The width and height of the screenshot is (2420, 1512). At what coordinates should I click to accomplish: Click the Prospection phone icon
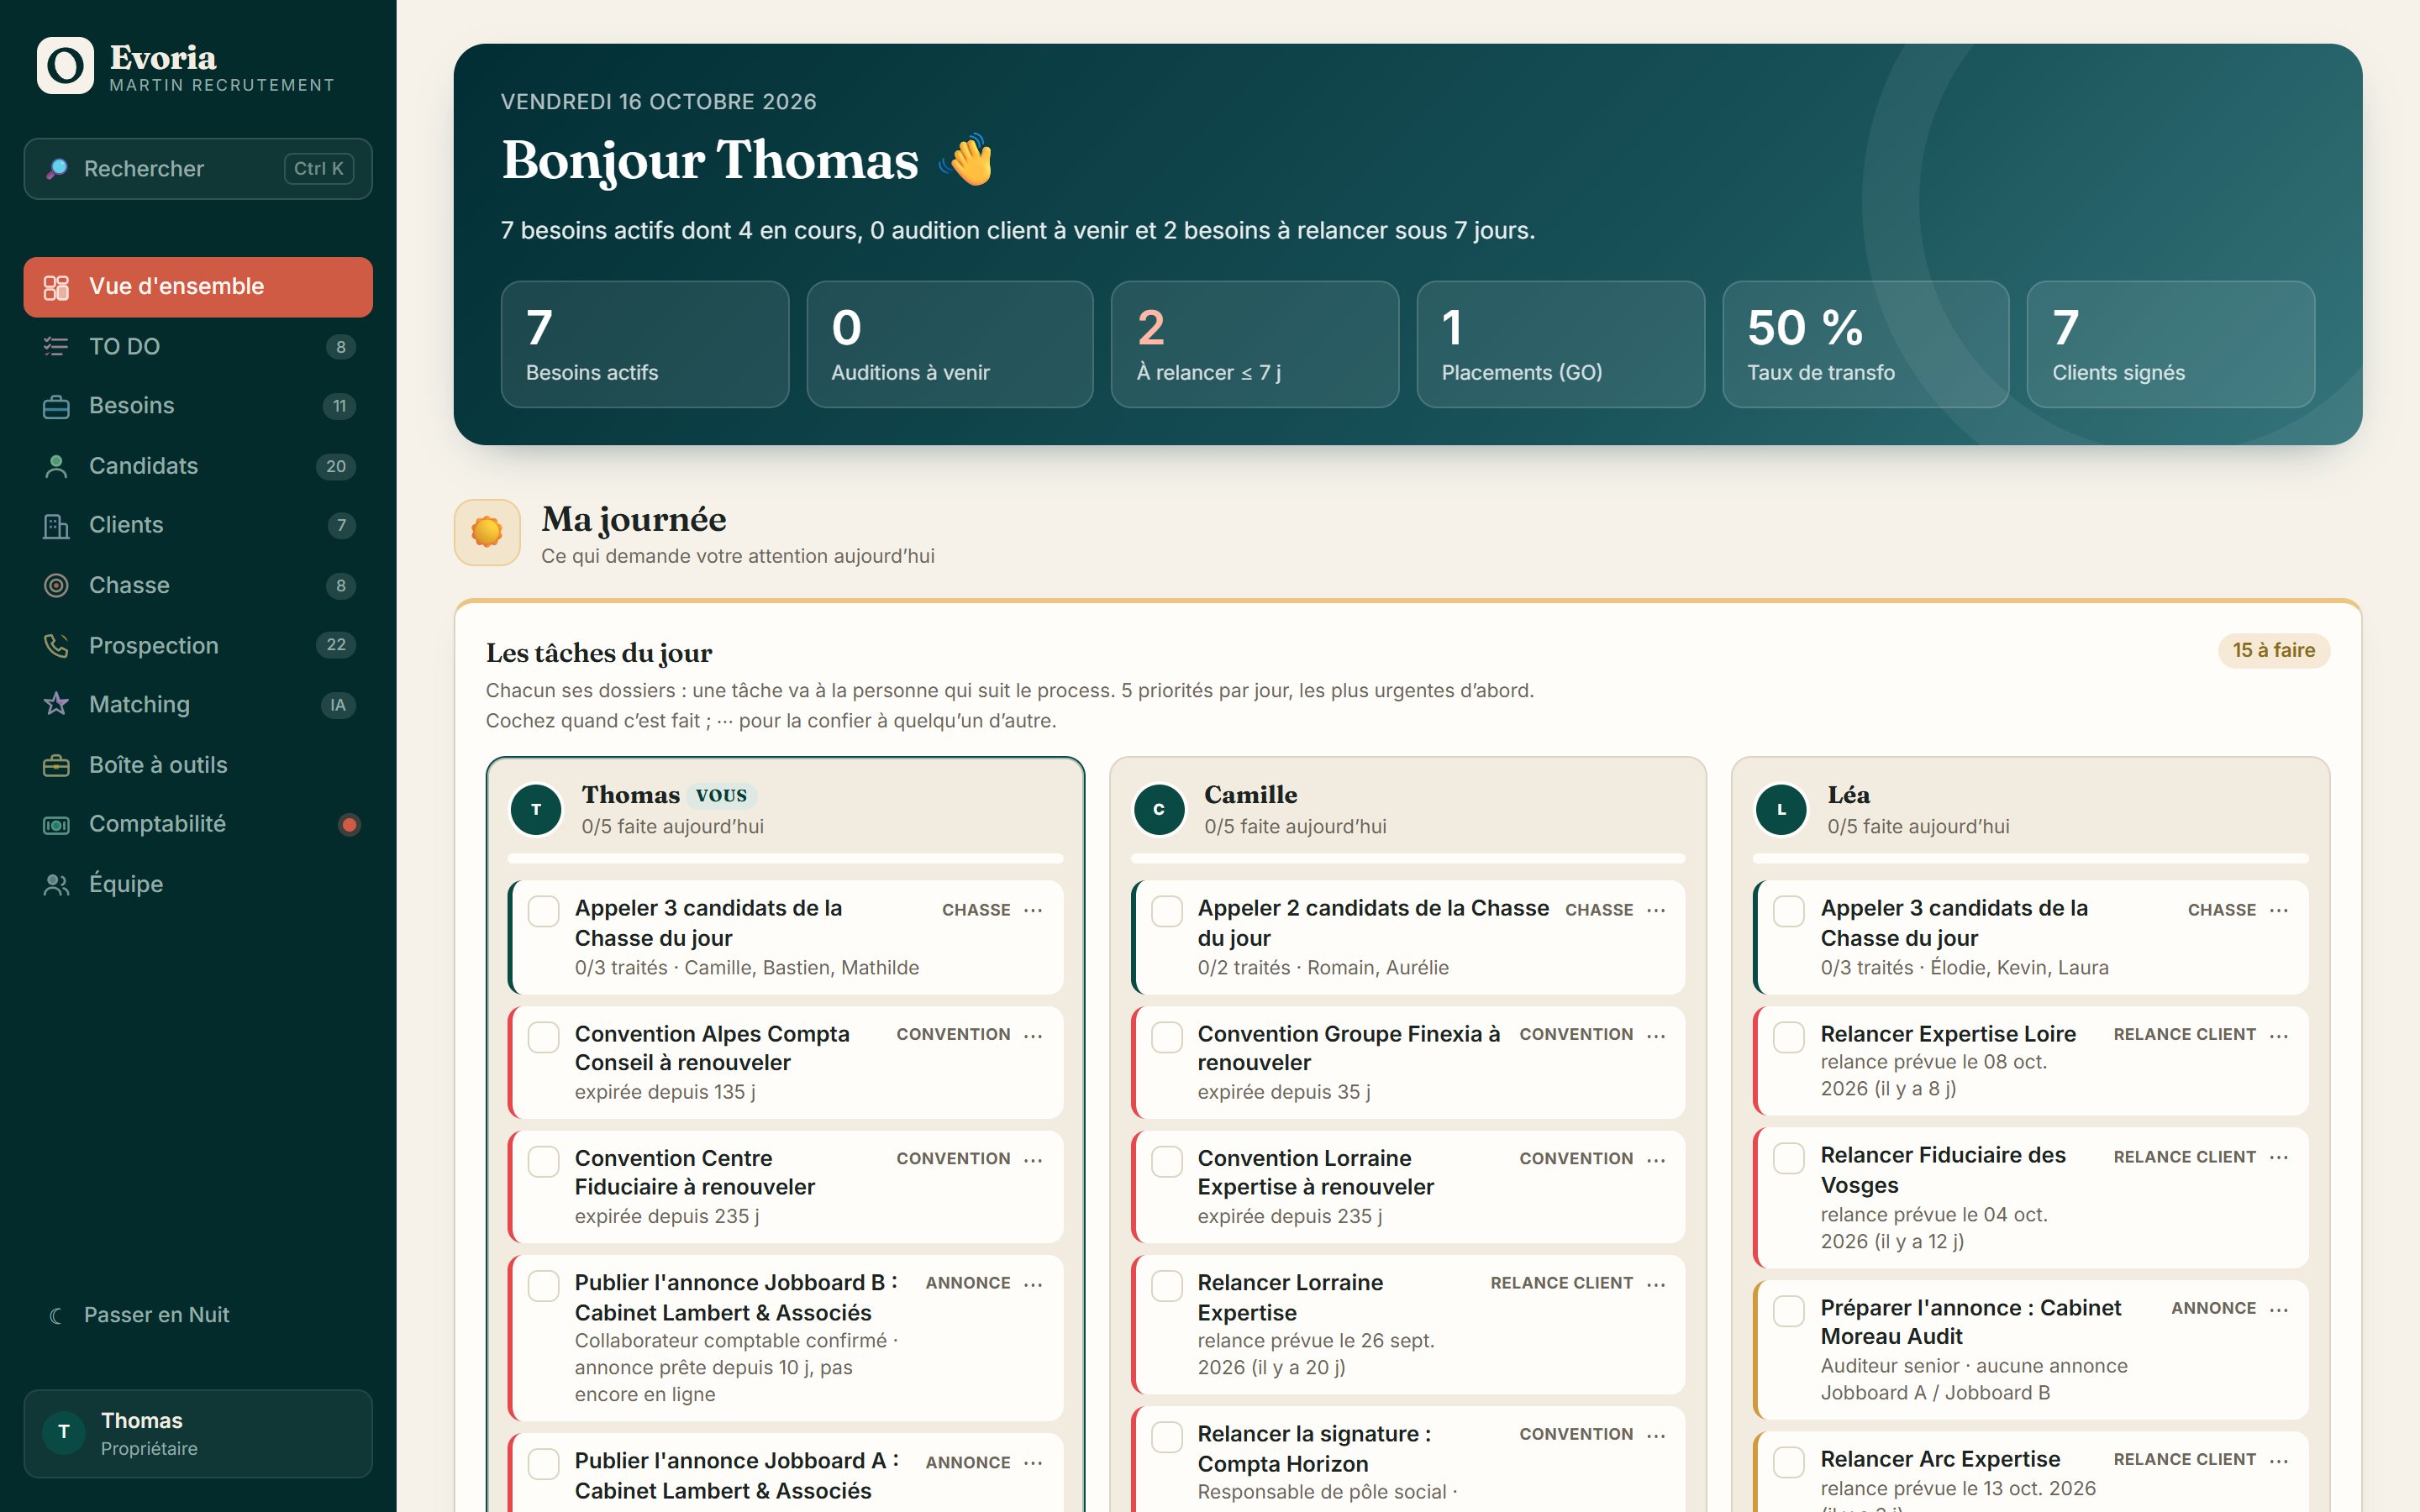[56, 645]
